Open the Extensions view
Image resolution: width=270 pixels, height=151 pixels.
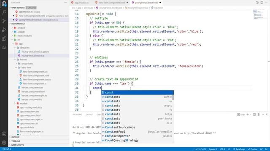click(4, 39)
